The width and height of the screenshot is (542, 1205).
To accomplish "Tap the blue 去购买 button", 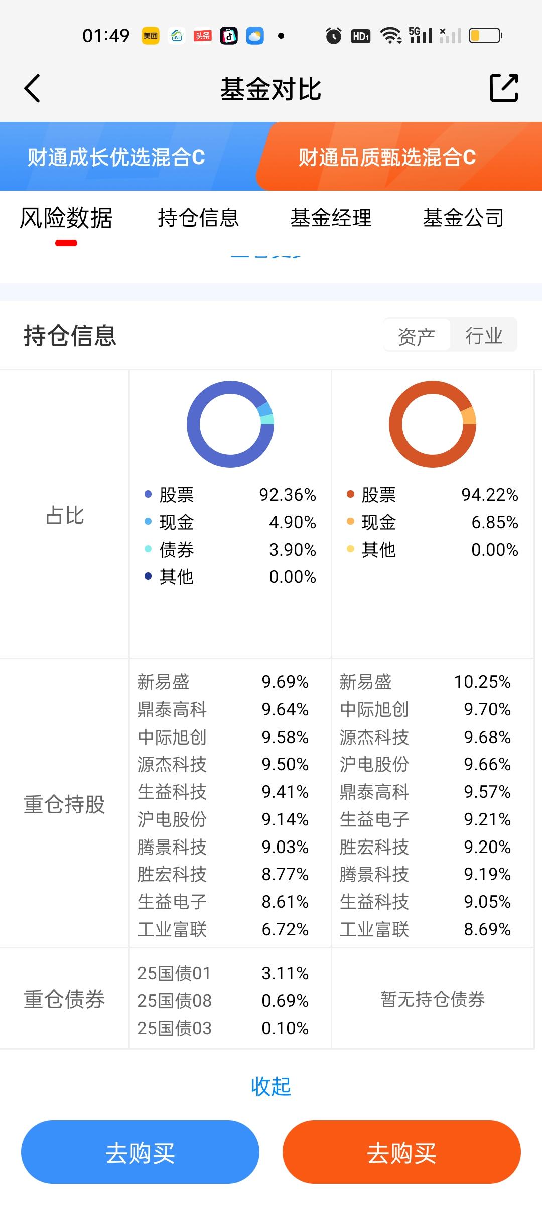I will click(140, 1152).
